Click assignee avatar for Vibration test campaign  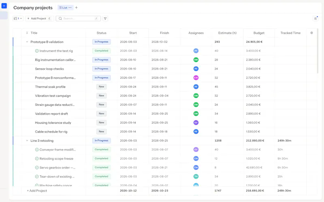pyautogui.click(x=196, y=96)
